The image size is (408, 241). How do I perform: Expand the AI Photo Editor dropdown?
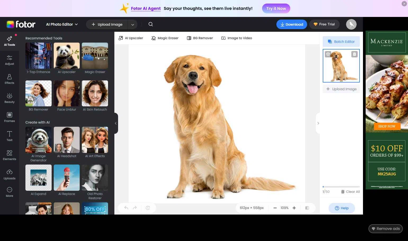click(62, 24)
